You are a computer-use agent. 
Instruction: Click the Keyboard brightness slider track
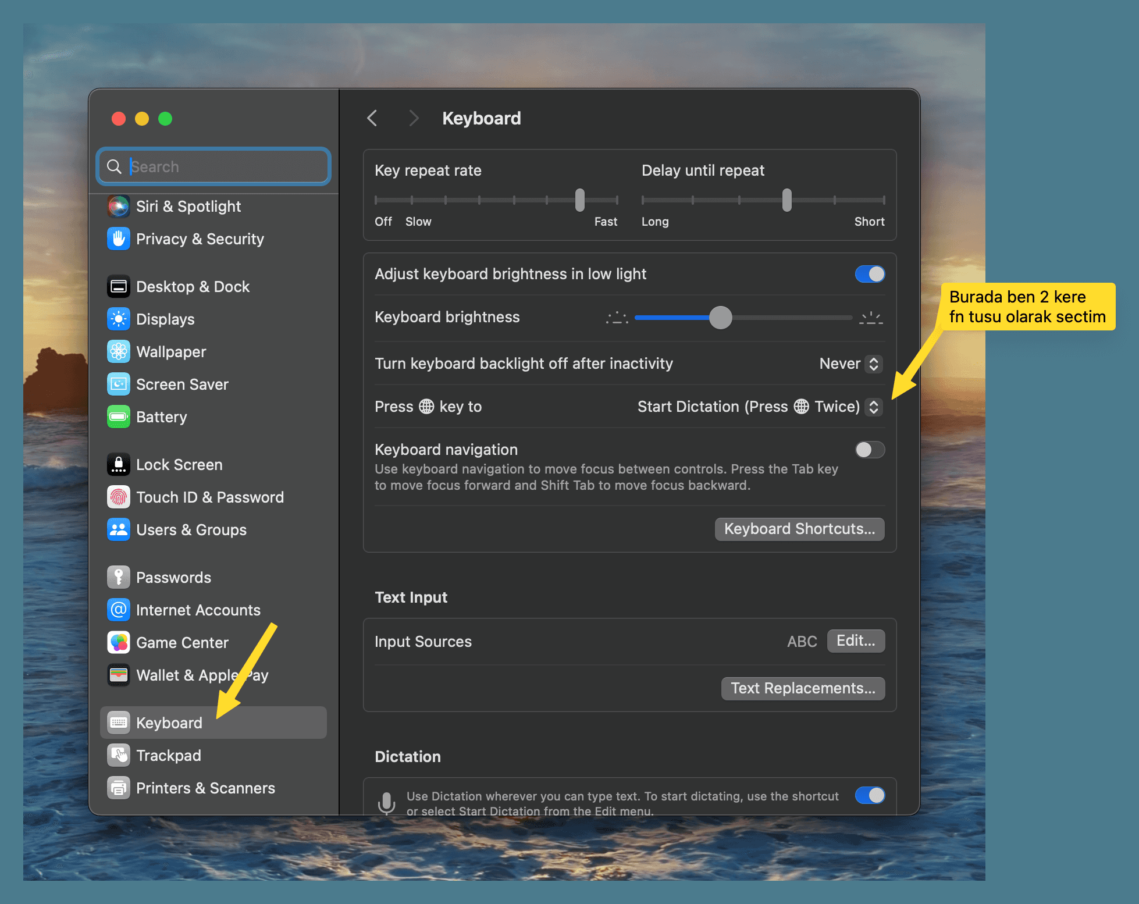pos(785,318)
